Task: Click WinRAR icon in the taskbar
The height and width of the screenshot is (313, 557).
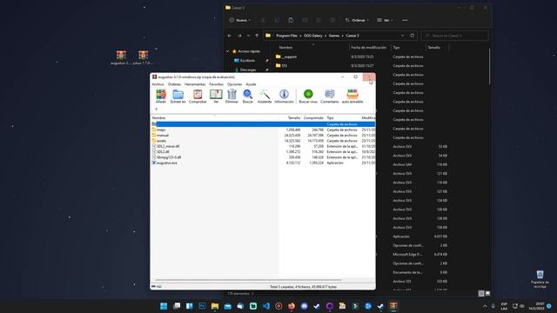Action: [393, 306]
